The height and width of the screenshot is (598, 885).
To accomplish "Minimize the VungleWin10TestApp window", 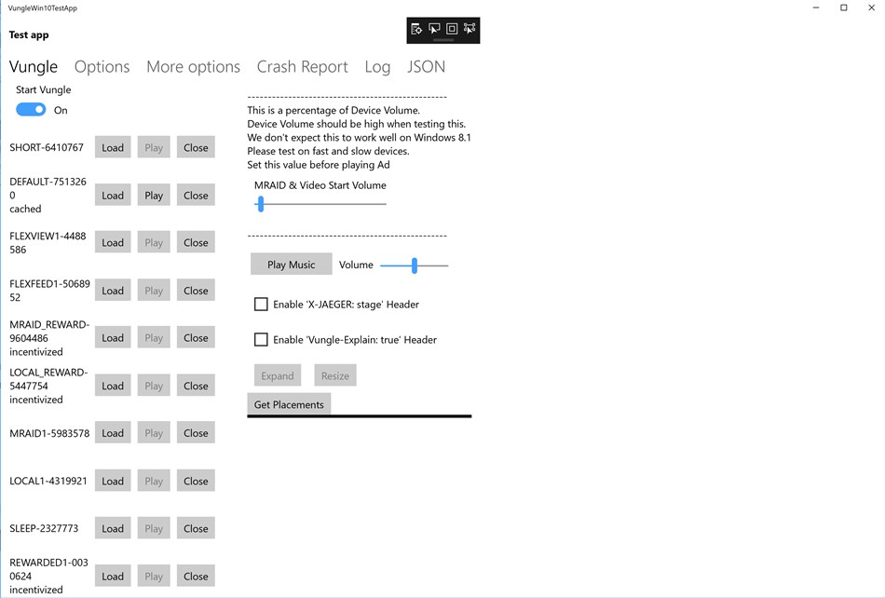I will pos(815,7).
